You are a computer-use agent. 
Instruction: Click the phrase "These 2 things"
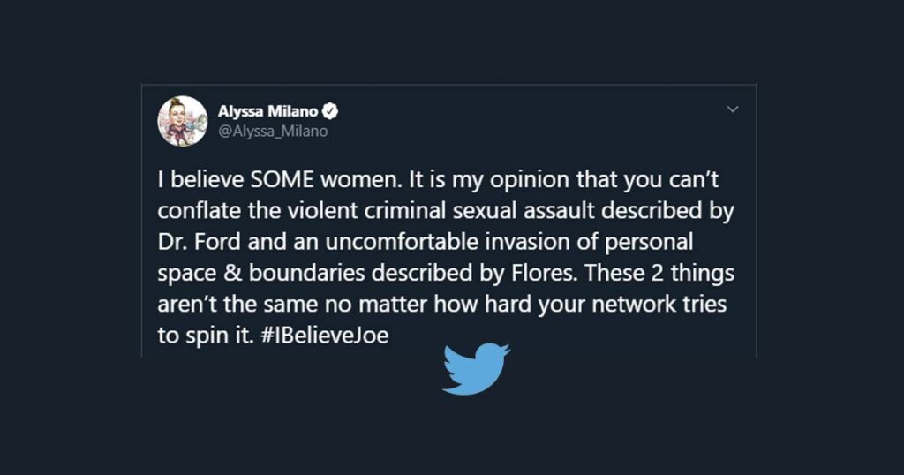tap(659, 273)
